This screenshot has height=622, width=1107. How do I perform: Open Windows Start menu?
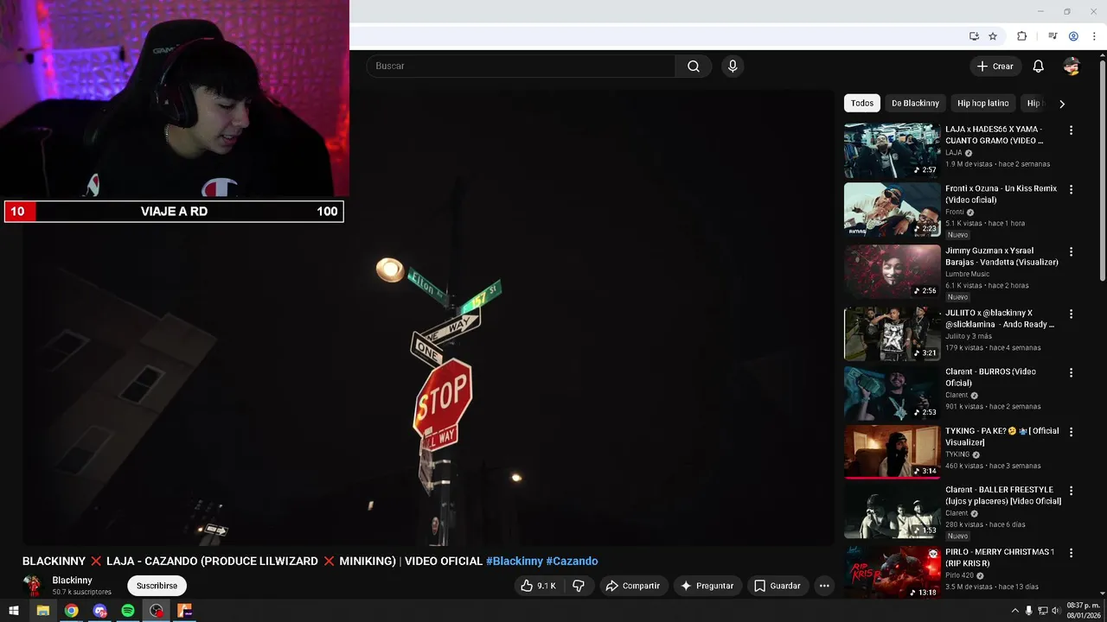pyautogui.click(x=14, y=611)
